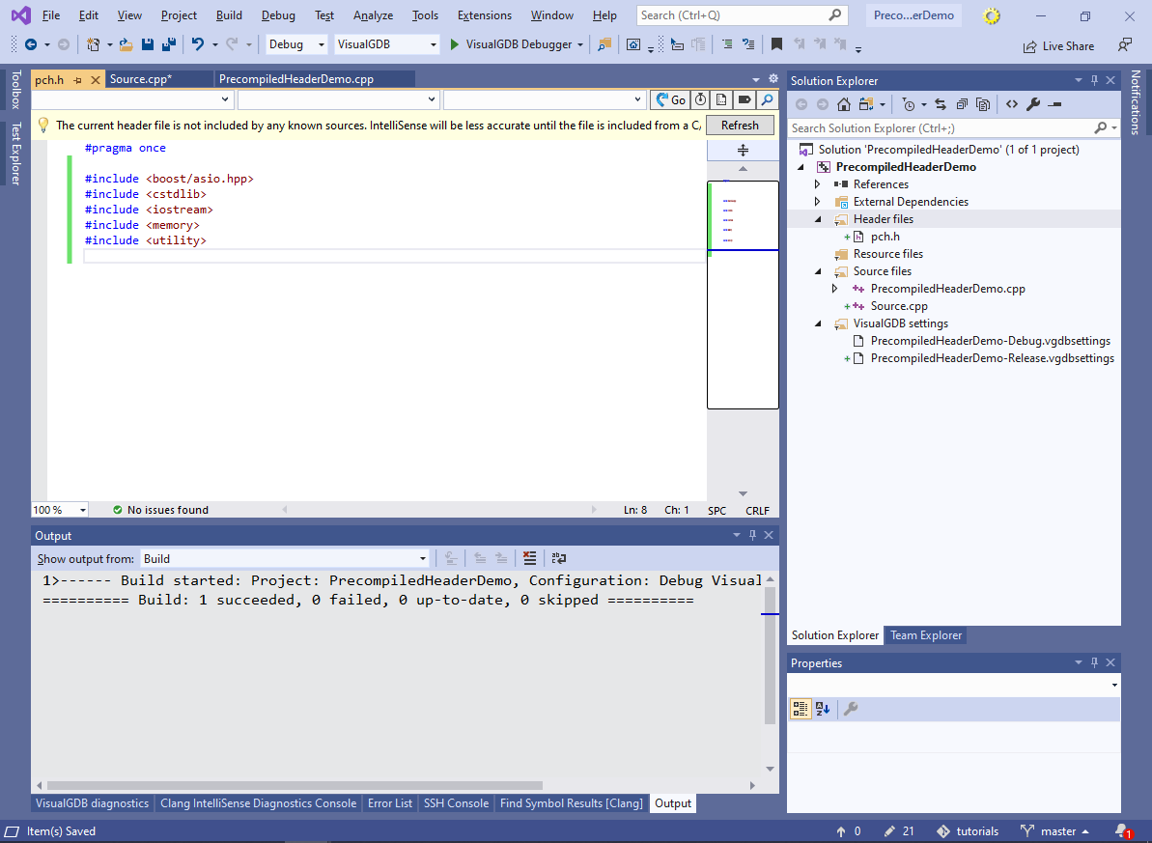1152x843 pixels.
Task: Expand PrecompiledHeaderDemo.cpp tree node
Action: 834,289
